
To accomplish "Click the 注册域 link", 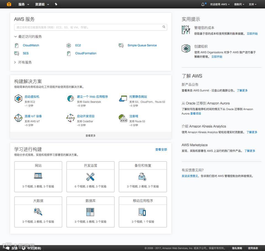I will (134, 116).
